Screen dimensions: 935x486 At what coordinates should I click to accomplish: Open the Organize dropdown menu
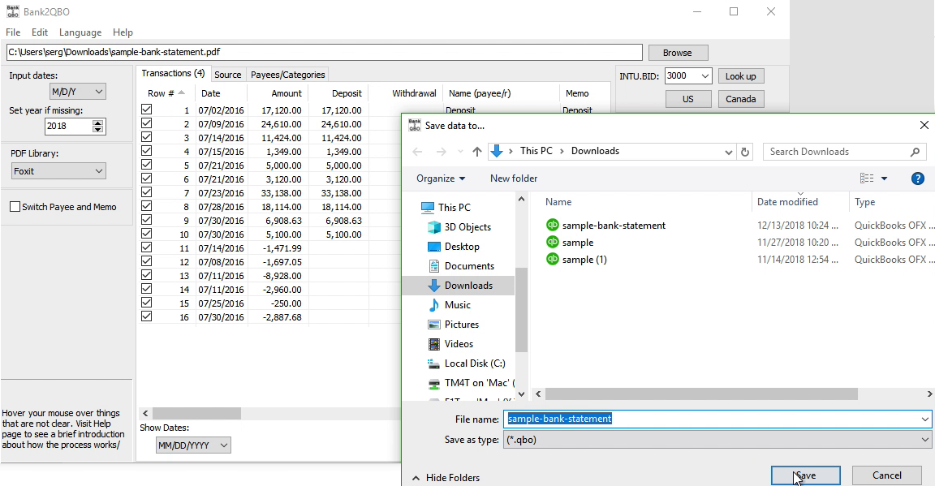(441, 178)
